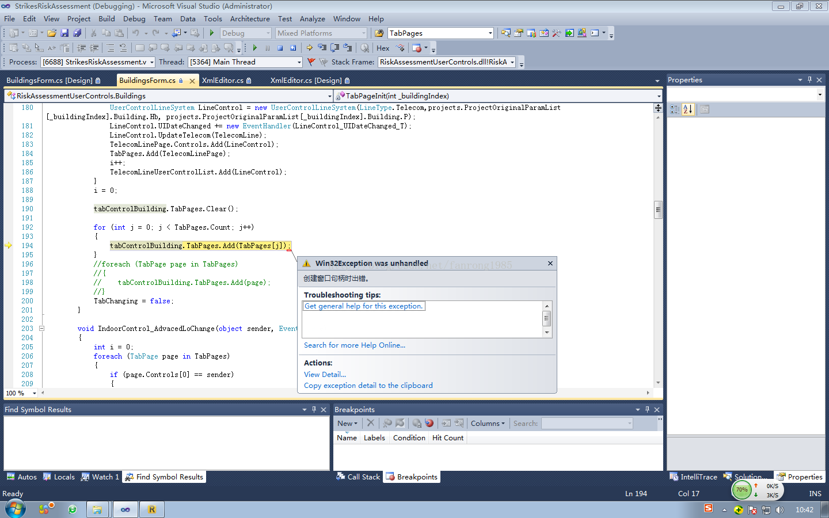This screenshot has height=518, width=829.
Task: Click the code editor vertical scrollbar thumb
Action: coord(658,210)
